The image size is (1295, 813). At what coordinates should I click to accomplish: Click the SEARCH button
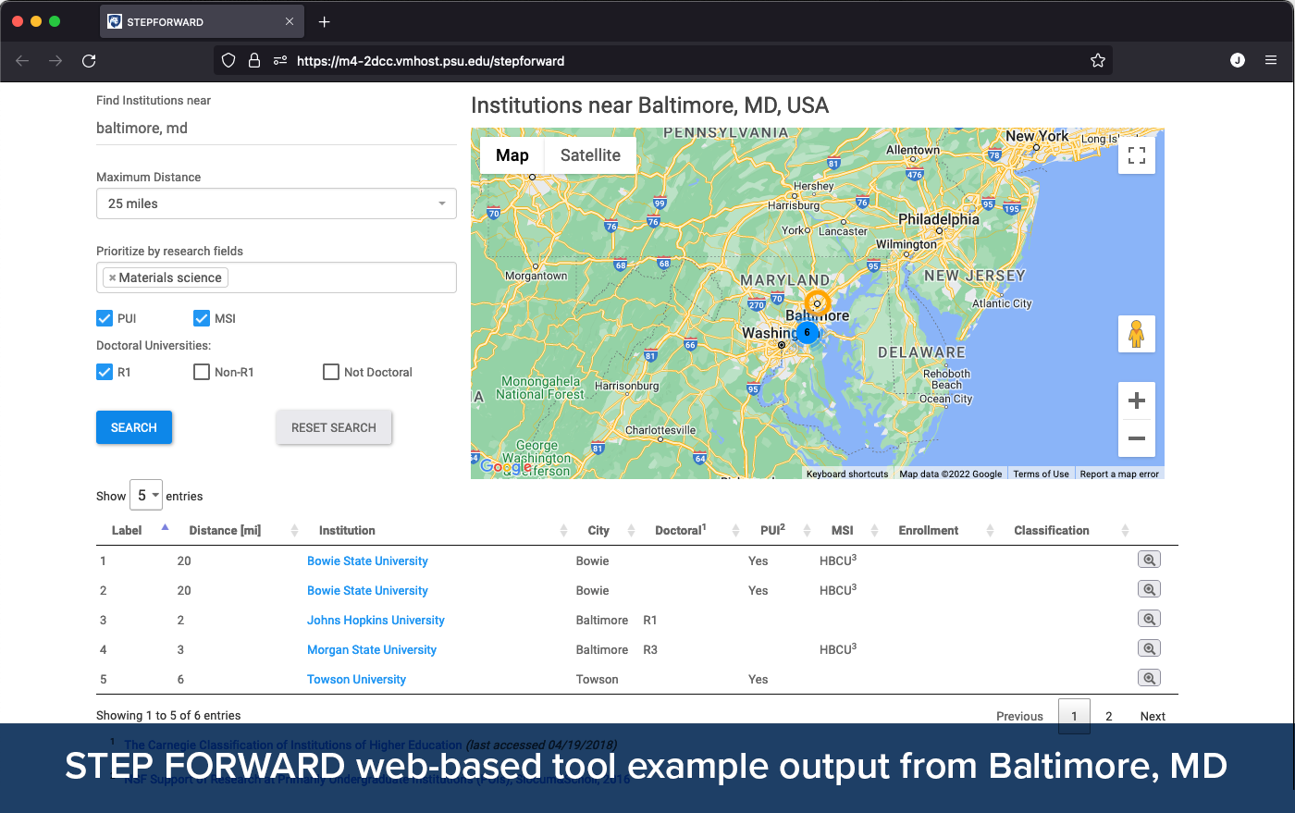[x=134, y=427]
